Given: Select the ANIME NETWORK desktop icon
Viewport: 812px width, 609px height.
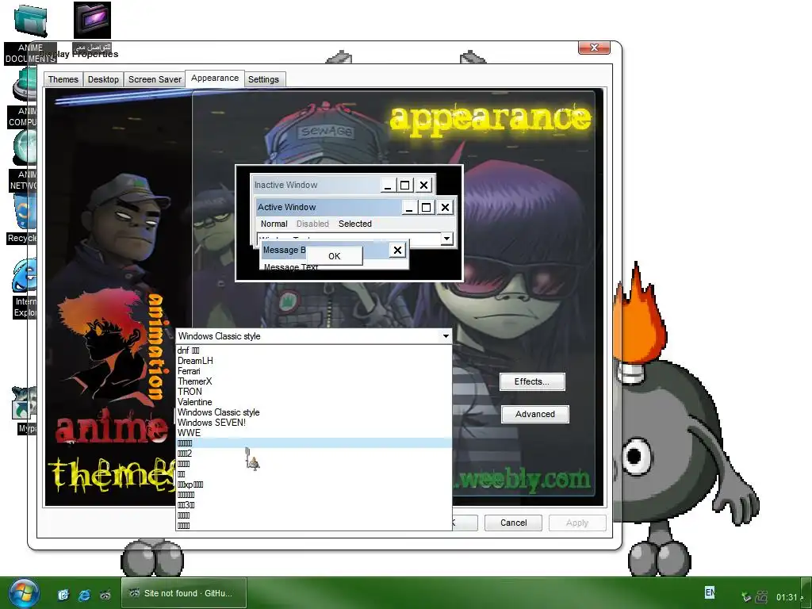Looking at the screenshot, I should point(25,148).
